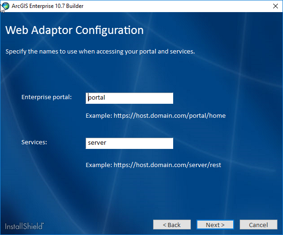The image size is (283, 235).
Task: Click the InstallShield logo
Action: tap(25, 226)
